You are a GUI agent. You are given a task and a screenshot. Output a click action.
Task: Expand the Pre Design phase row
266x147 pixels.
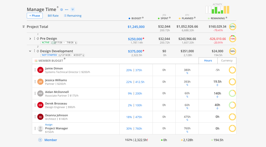point(30,39)
